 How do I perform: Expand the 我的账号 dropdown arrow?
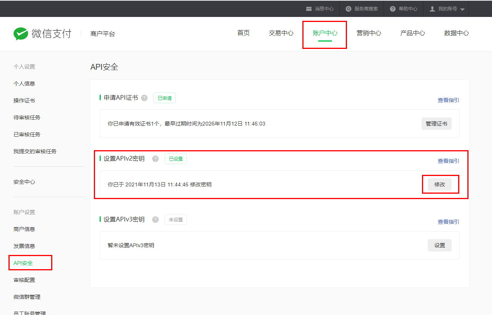(462, 9)
